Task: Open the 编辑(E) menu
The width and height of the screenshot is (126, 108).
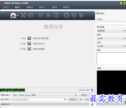Action: click(x=18, y=7)
